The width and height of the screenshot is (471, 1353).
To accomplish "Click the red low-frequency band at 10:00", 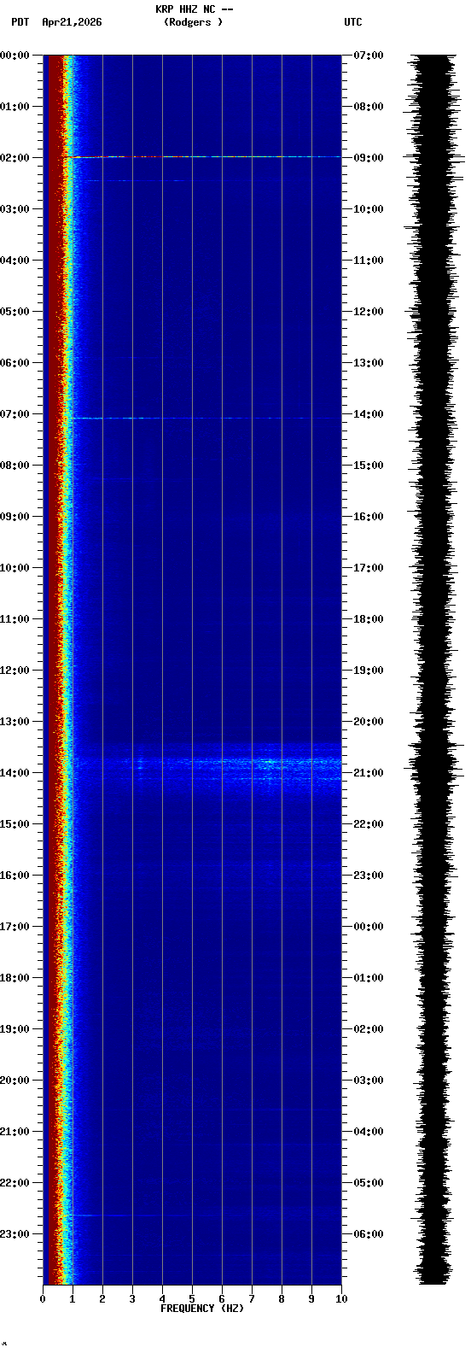I will coord(54,568).
